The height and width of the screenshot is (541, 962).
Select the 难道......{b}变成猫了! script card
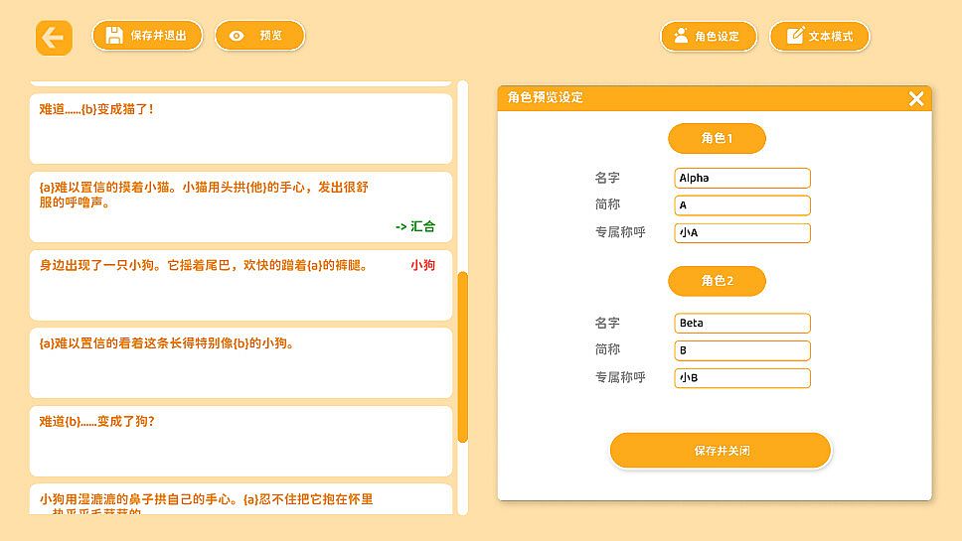(240, 129)
